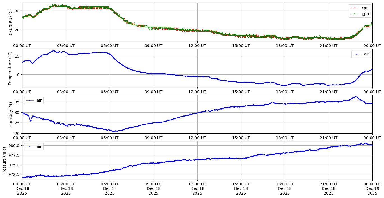Click the air temperature peak near 02:00 UT
This screenshot has width=384, height=198.
point(53,51)
